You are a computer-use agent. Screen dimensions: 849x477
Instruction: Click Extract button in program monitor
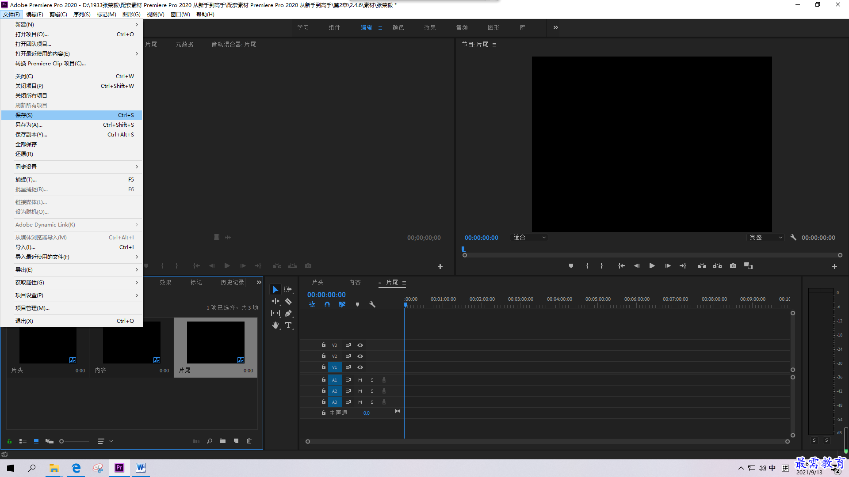(717, 266)
